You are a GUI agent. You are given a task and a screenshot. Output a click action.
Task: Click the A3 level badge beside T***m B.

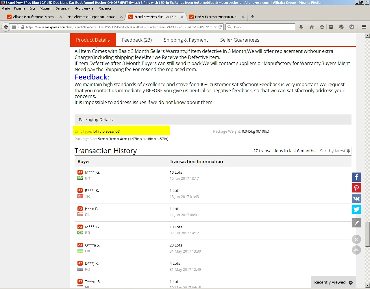click(x=80, y=281)
